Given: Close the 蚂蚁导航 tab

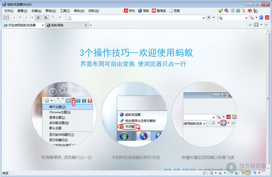Looking at the screenshot, I should pyautogui.click(x=86, y=25).
